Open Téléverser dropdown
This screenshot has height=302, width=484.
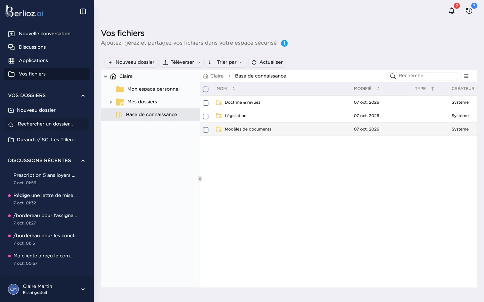click(182, 62)
